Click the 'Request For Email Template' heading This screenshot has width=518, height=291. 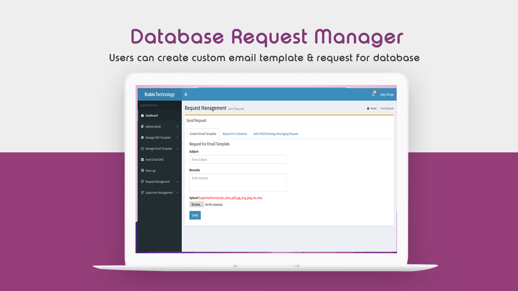(210, 144)
